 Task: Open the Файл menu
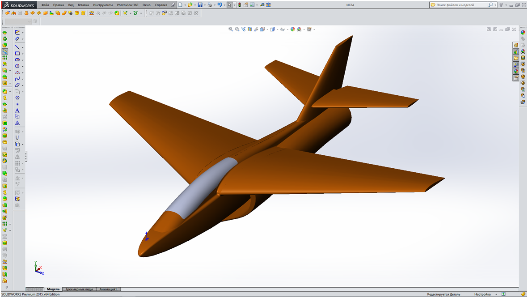coord(45,5)
